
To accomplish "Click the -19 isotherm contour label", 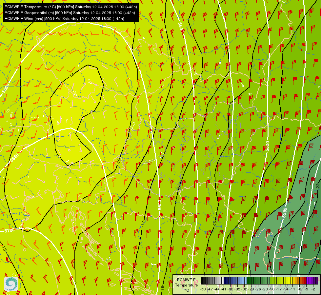I will pos(214,223).
